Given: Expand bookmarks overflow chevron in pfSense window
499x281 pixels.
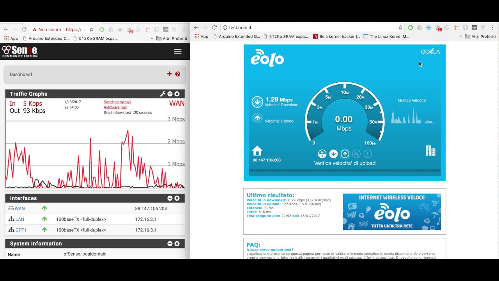Looking at the screenshot, I should click(x=152, y=39).
